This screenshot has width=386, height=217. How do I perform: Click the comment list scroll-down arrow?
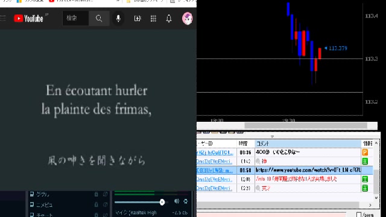tap(376, 198)
